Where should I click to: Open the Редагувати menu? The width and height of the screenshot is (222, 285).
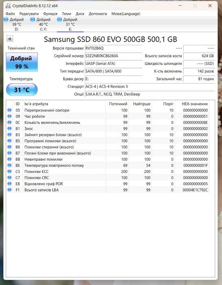[x=29, y=14]
